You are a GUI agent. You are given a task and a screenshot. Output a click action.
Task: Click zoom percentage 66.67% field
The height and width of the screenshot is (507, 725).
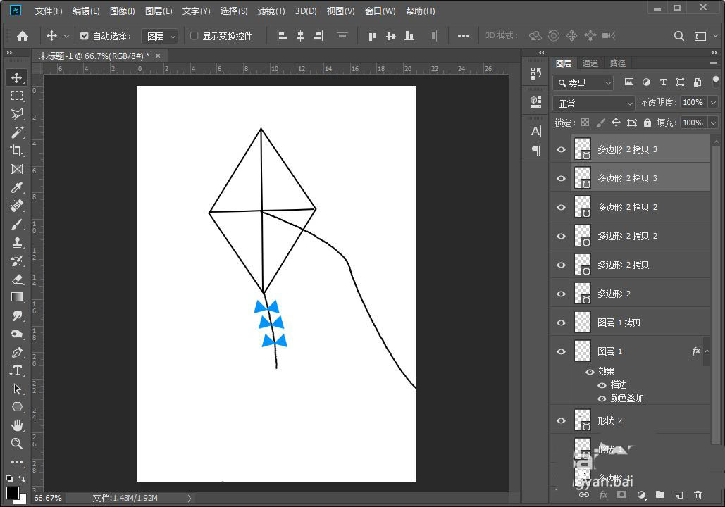coord(48,499)
